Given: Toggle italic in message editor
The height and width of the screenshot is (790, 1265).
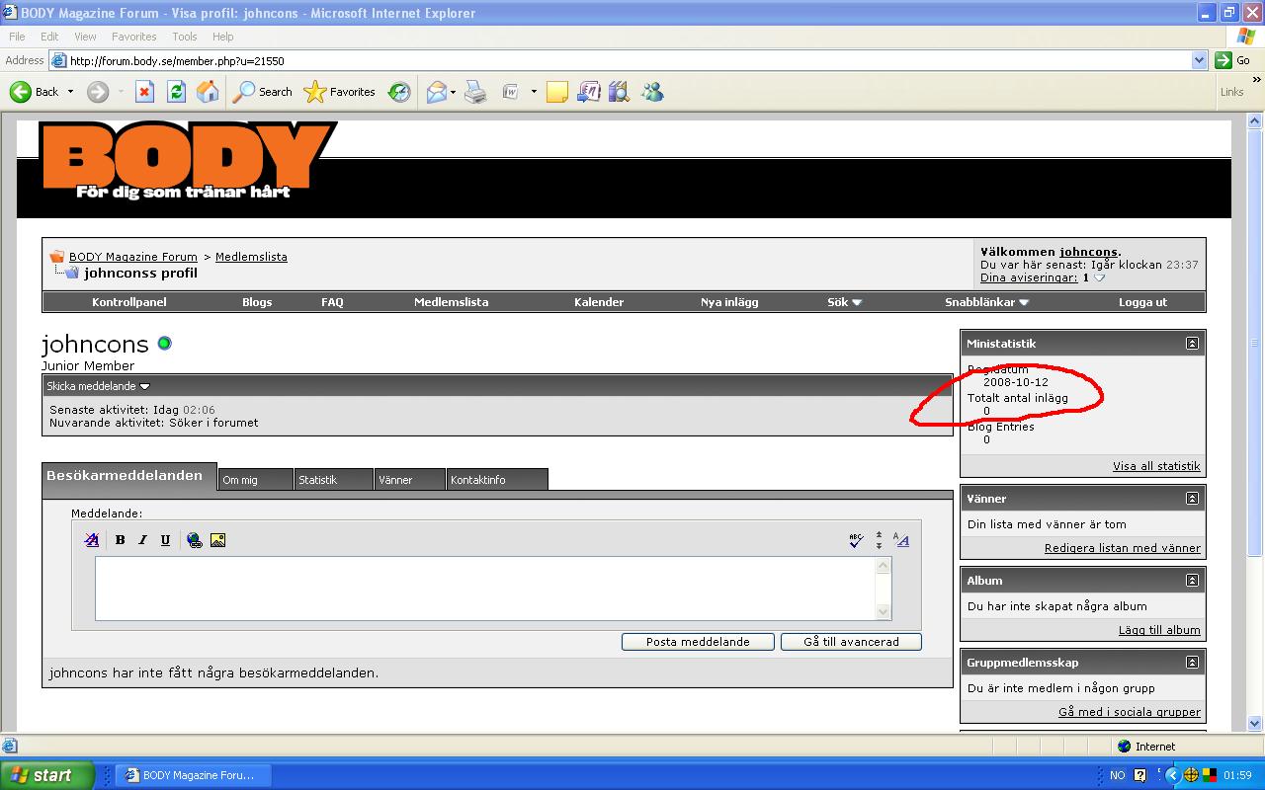Looking at the screenshot, I should (x=142, y=540).
